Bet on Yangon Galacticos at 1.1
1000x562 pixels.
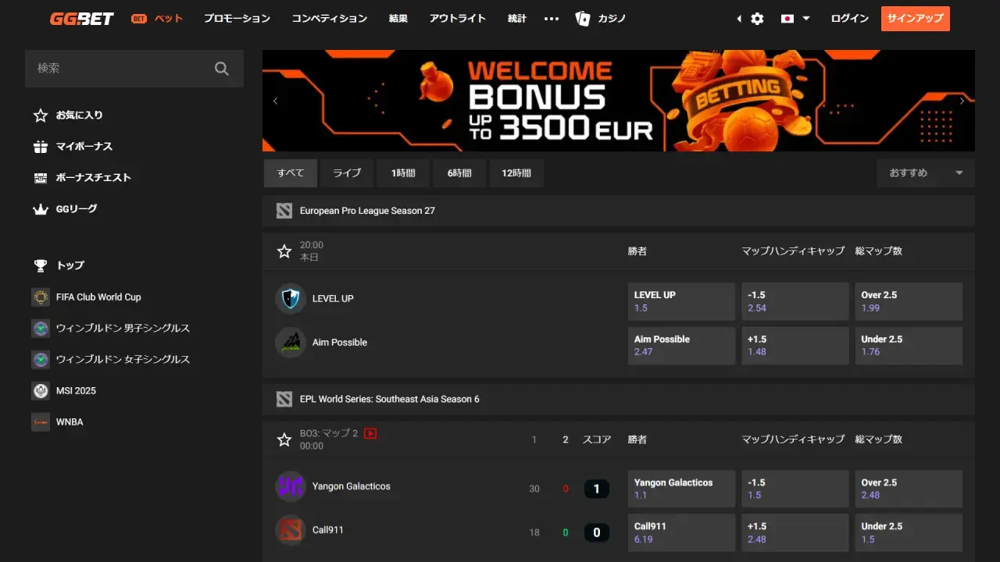tap(681, 489)
